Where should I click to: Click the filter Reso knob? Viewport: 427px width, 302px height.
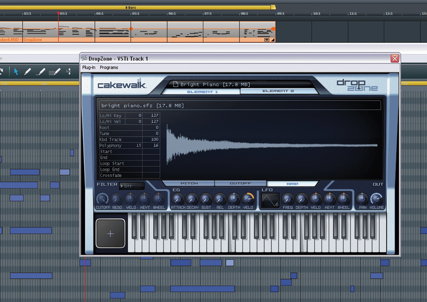[117, 199]
